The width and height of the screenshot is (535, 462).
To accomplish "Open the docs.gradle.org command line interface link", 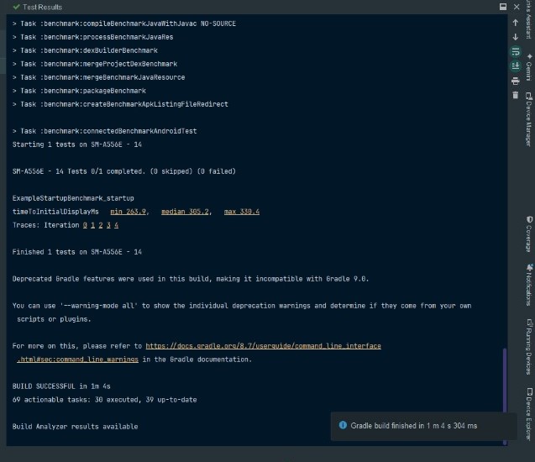I will (x=263, y=346).
